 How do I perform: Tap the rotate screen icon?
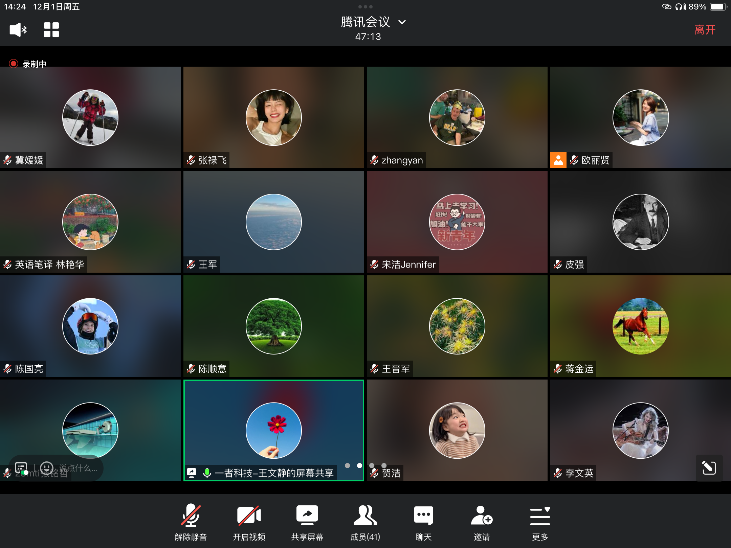click(x=709, y=468)
